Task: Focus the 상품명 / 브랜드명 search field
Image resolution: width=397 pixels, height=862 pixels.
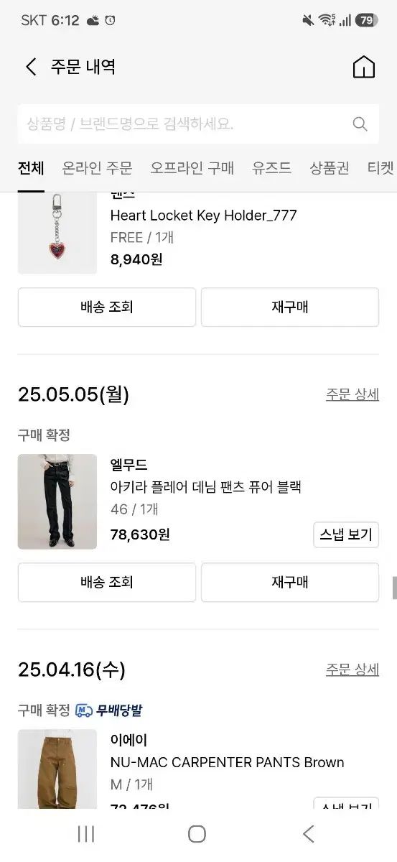Action: 198,124
